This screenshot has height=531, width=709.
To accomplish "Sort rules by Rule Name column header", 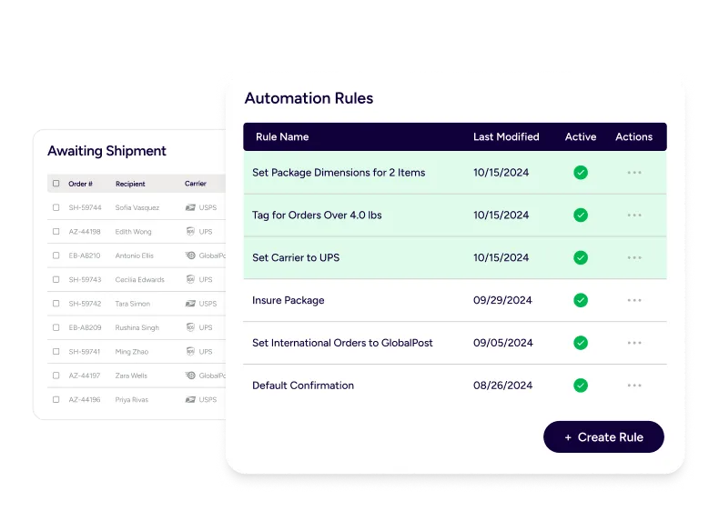I will click(x=282, y=137).
